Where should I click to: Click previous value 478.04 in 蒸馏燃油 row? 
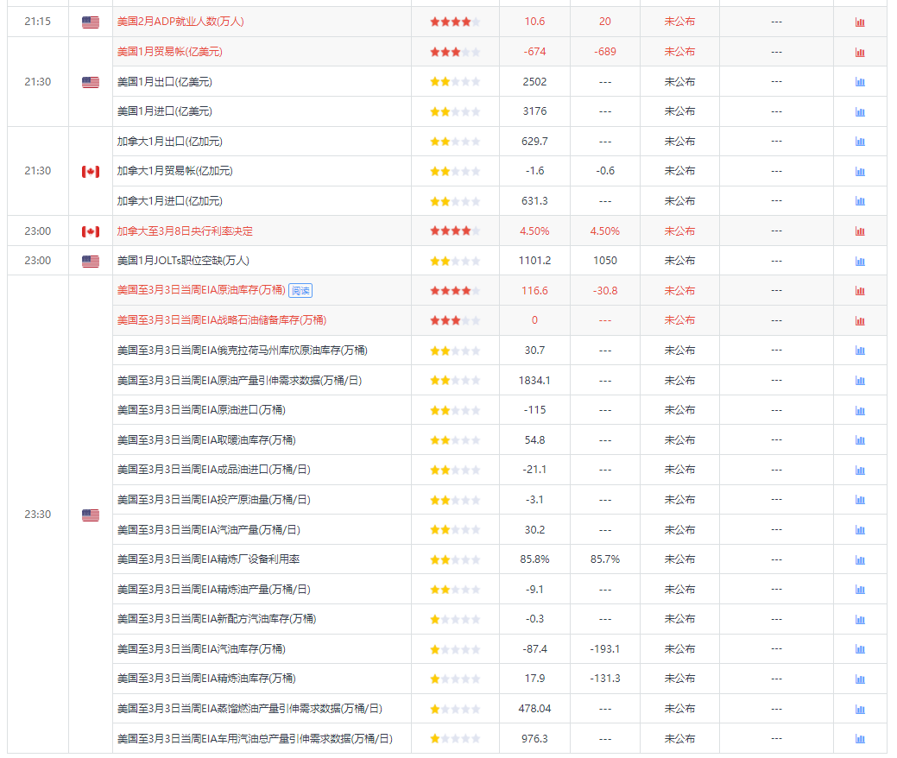pos(535,709)
